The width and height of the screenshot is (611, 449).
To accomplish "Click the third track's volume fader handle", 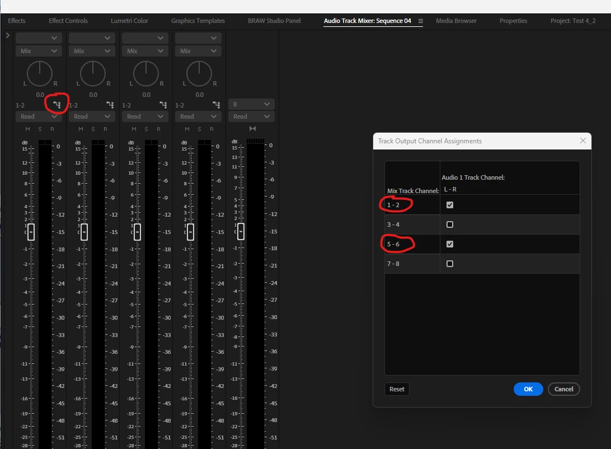I will [137, 232].
